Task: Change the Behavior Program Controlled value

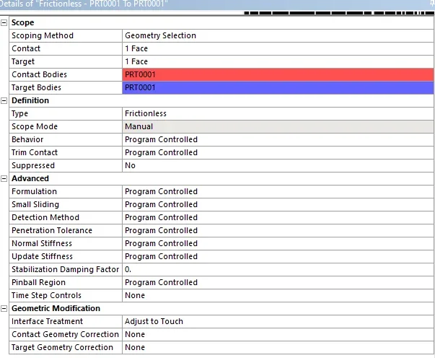Action: (278, 140)
